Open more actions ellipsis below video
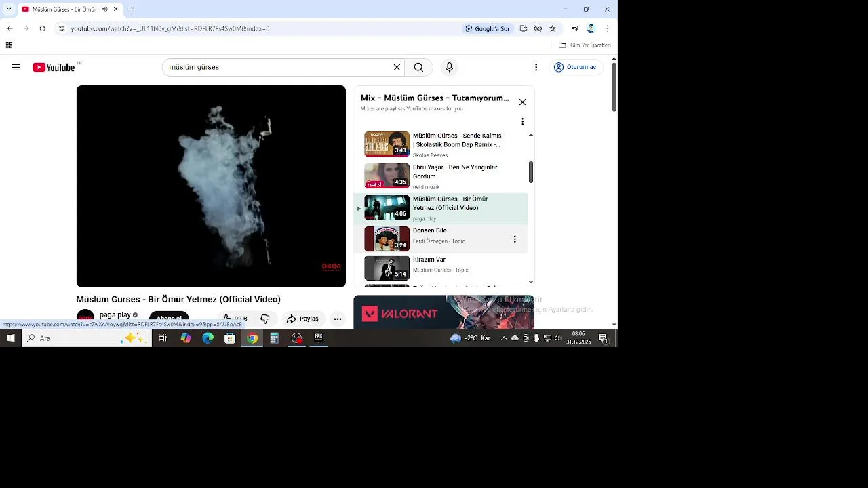The height and width of the screenshot is (488, 868). (x=338, y=319)
